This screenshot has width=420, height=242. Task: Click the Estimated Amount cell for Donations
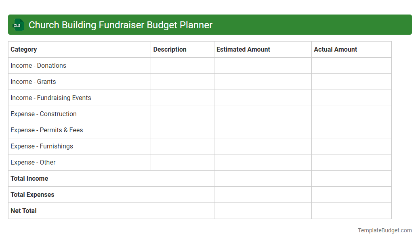click(x=262, y=65)
